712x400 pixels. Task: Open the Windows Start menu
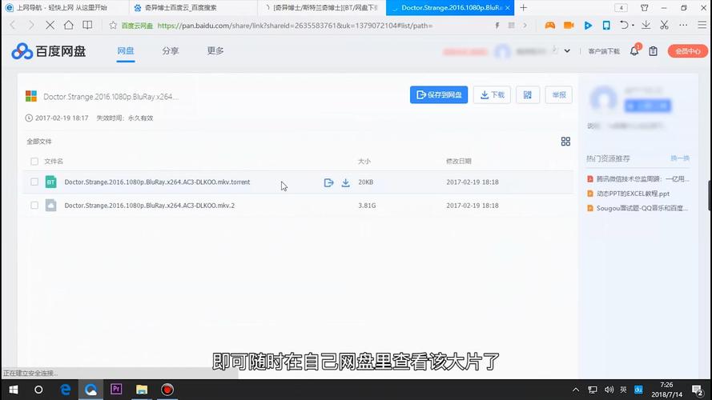[13, 390]
